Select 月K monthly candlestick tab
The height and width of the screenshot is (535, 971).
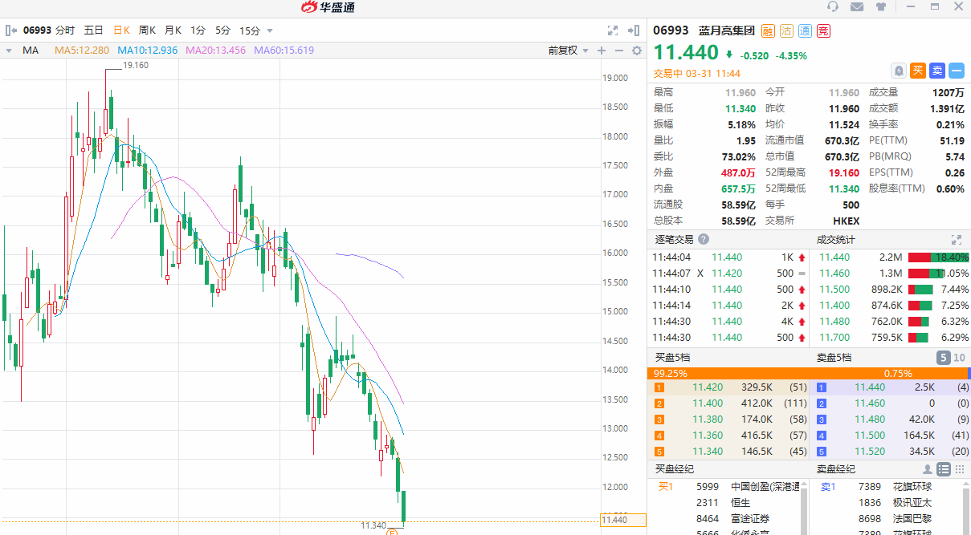(173, 30)
